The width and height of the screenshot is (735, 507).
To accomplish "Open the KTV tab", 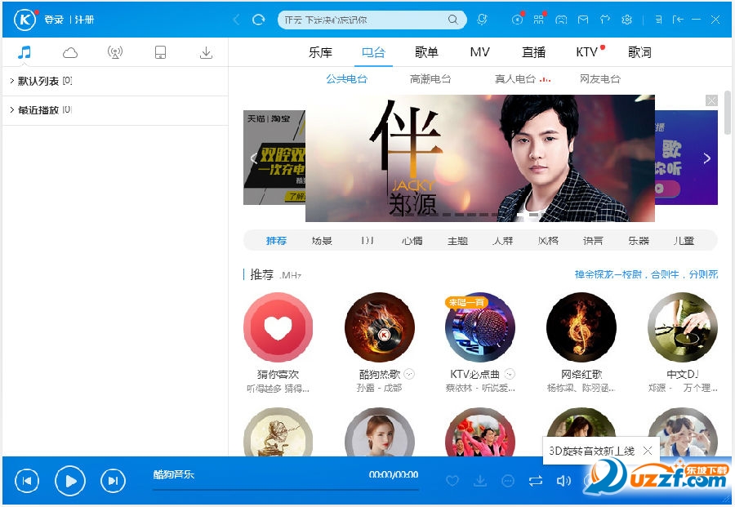I will [x=587, y=52].
